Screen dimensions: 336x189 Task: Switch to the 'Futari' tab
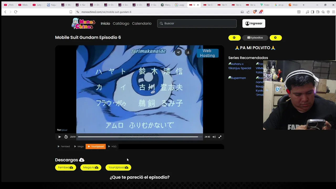(x=265, y=5)
